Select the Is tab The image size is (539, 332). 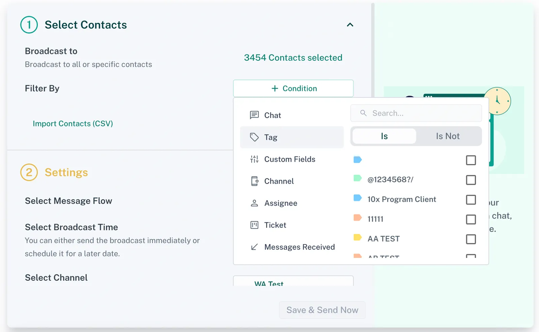pos(384,136)
